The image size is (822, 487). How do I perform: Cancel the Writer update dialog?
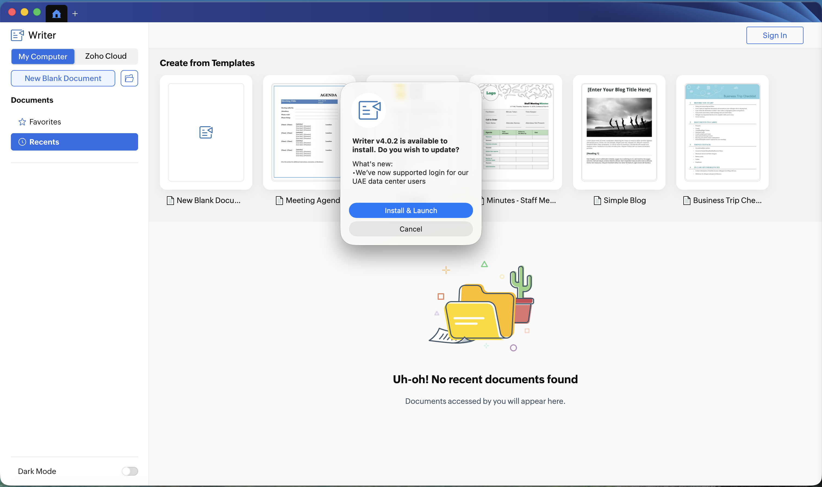pyautogui.click(x=411, y=229)
